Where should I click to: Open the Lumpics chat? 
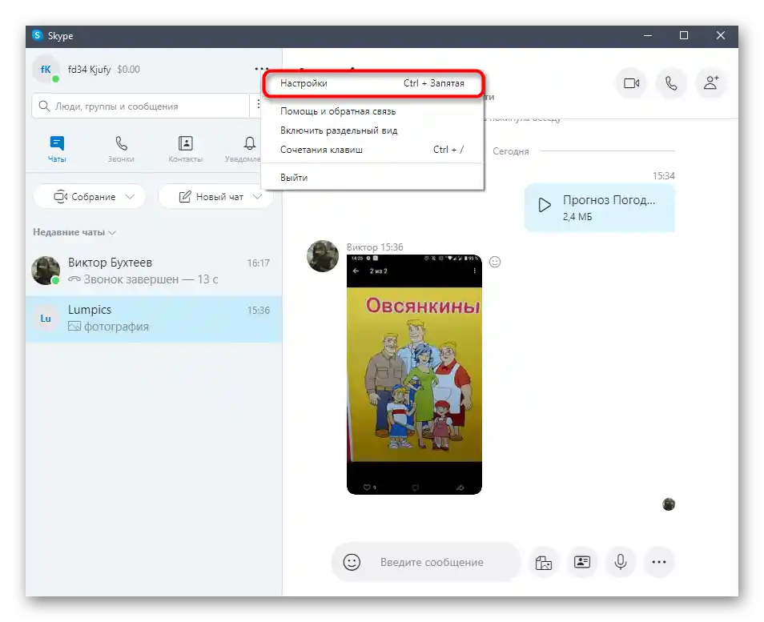[x=154, y=319]
